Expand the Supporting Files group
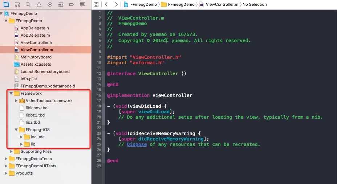337x184 pixels. click(x=11, y=151)
